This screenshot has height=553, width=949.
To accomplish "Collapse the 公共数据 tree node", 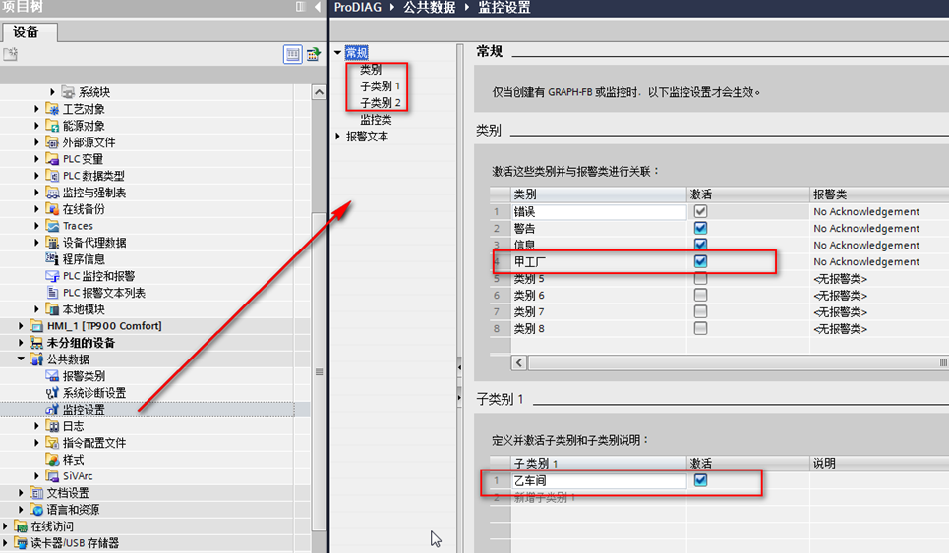I will 23,359.
